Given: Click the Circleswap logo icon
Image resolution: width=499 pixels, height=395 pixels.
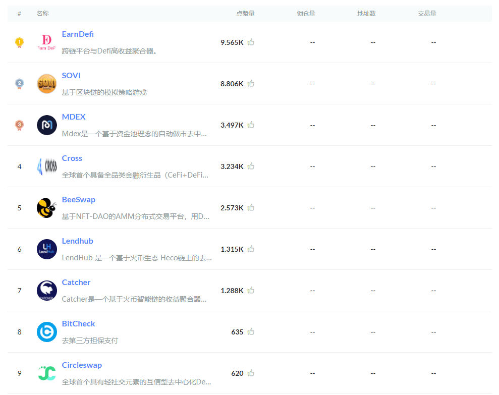Looking at the screenshot, I should click(47, 373).
